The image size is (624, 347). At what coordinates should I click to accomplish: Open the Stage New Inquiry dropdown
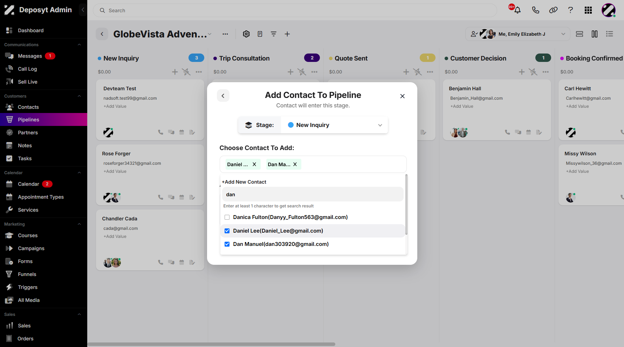334,125
